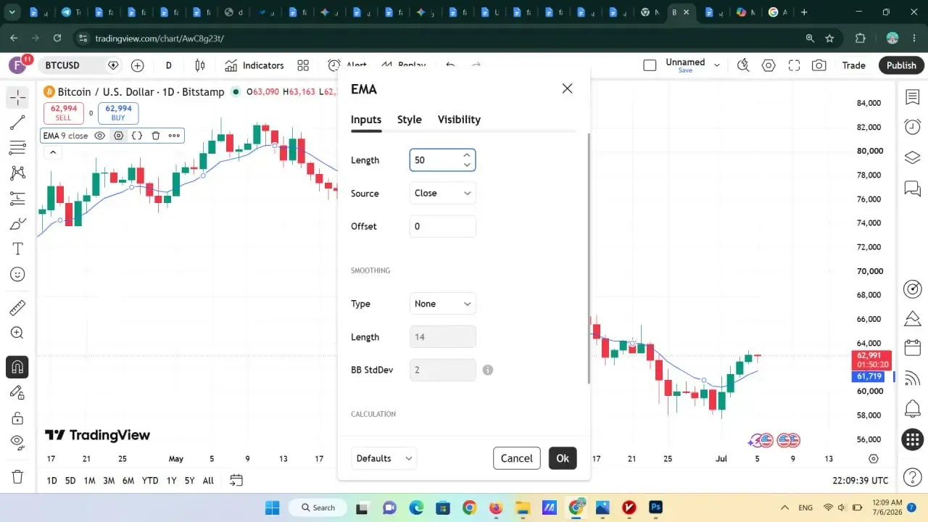Open the Windows Start menu
928x522 pixels.
(272, 507)
